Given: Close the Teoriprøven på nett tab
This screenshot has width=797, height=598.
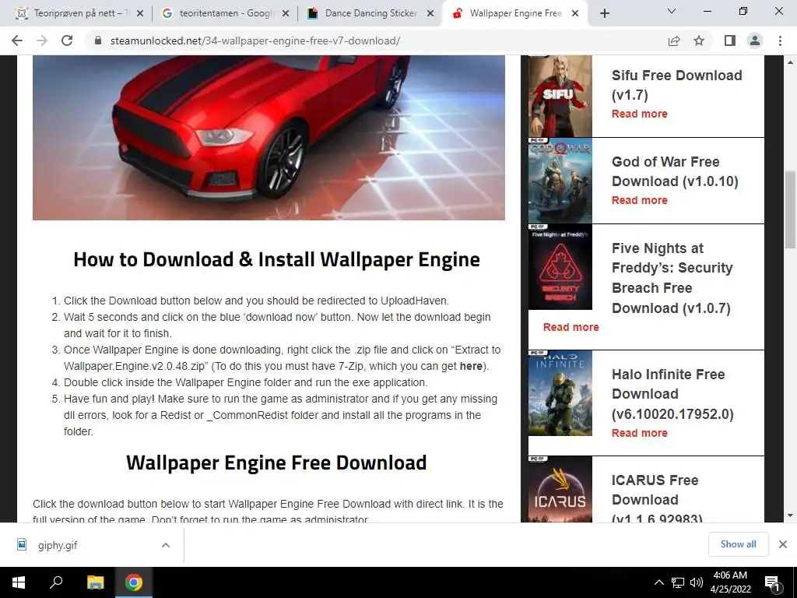Looking at the screenshot, I should 140,13.
